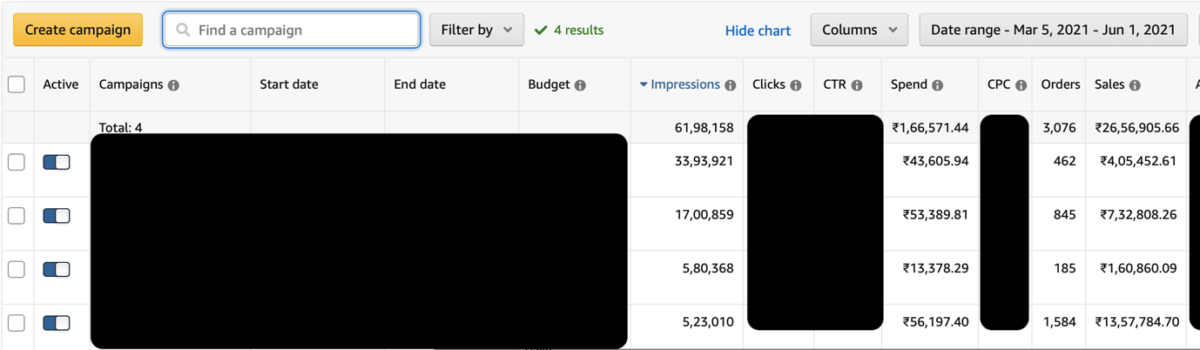Image resolution: width=1200 pixels, height=350 pixels.
Task: Click the Hide chart link
Action: pyautogui.click(x=758, y=30)
